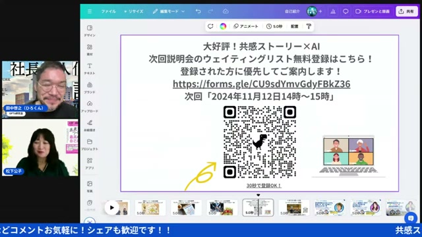Image resolution: width=422 pixels, height=237 pixels.
Task: Click the paint roller style copy icon
Action: (x=309, y=26)
